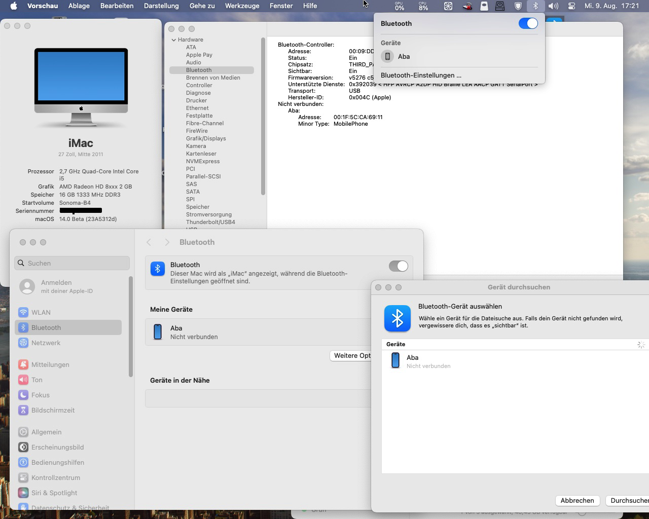649x519 pixels.
Task: Click macOS version 14.0 Beta text
Action: coord(88,219)
